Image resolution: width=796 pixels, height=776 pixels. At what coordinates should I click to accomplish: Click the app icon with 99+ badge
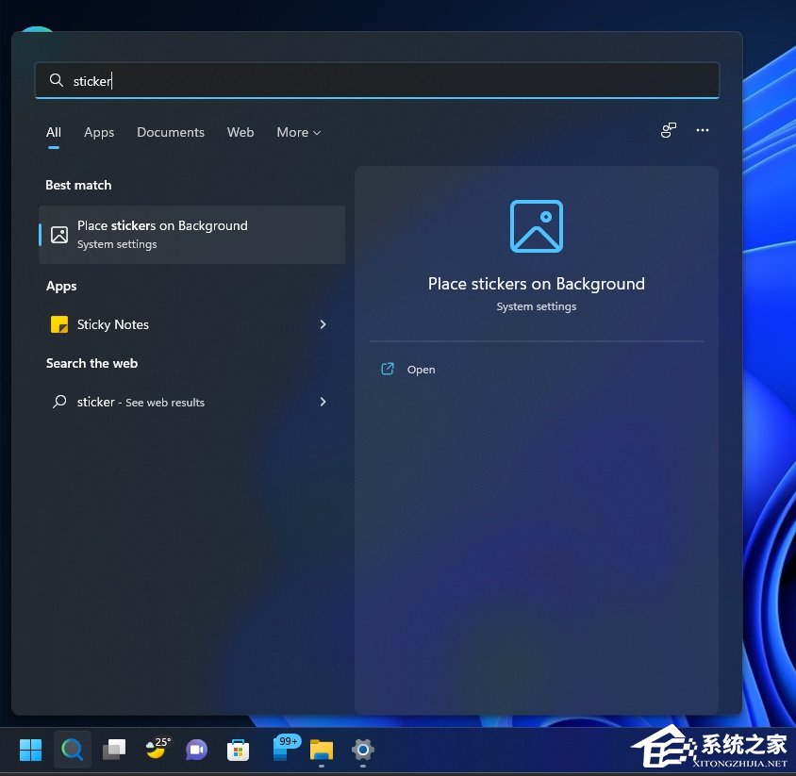coord(283,748)
